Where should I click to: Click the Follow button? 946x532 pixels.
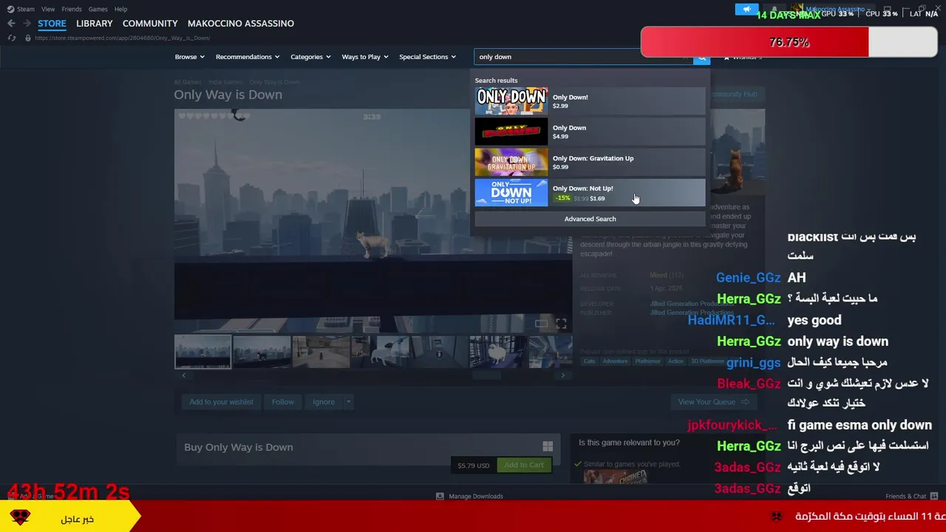point(283,402)
